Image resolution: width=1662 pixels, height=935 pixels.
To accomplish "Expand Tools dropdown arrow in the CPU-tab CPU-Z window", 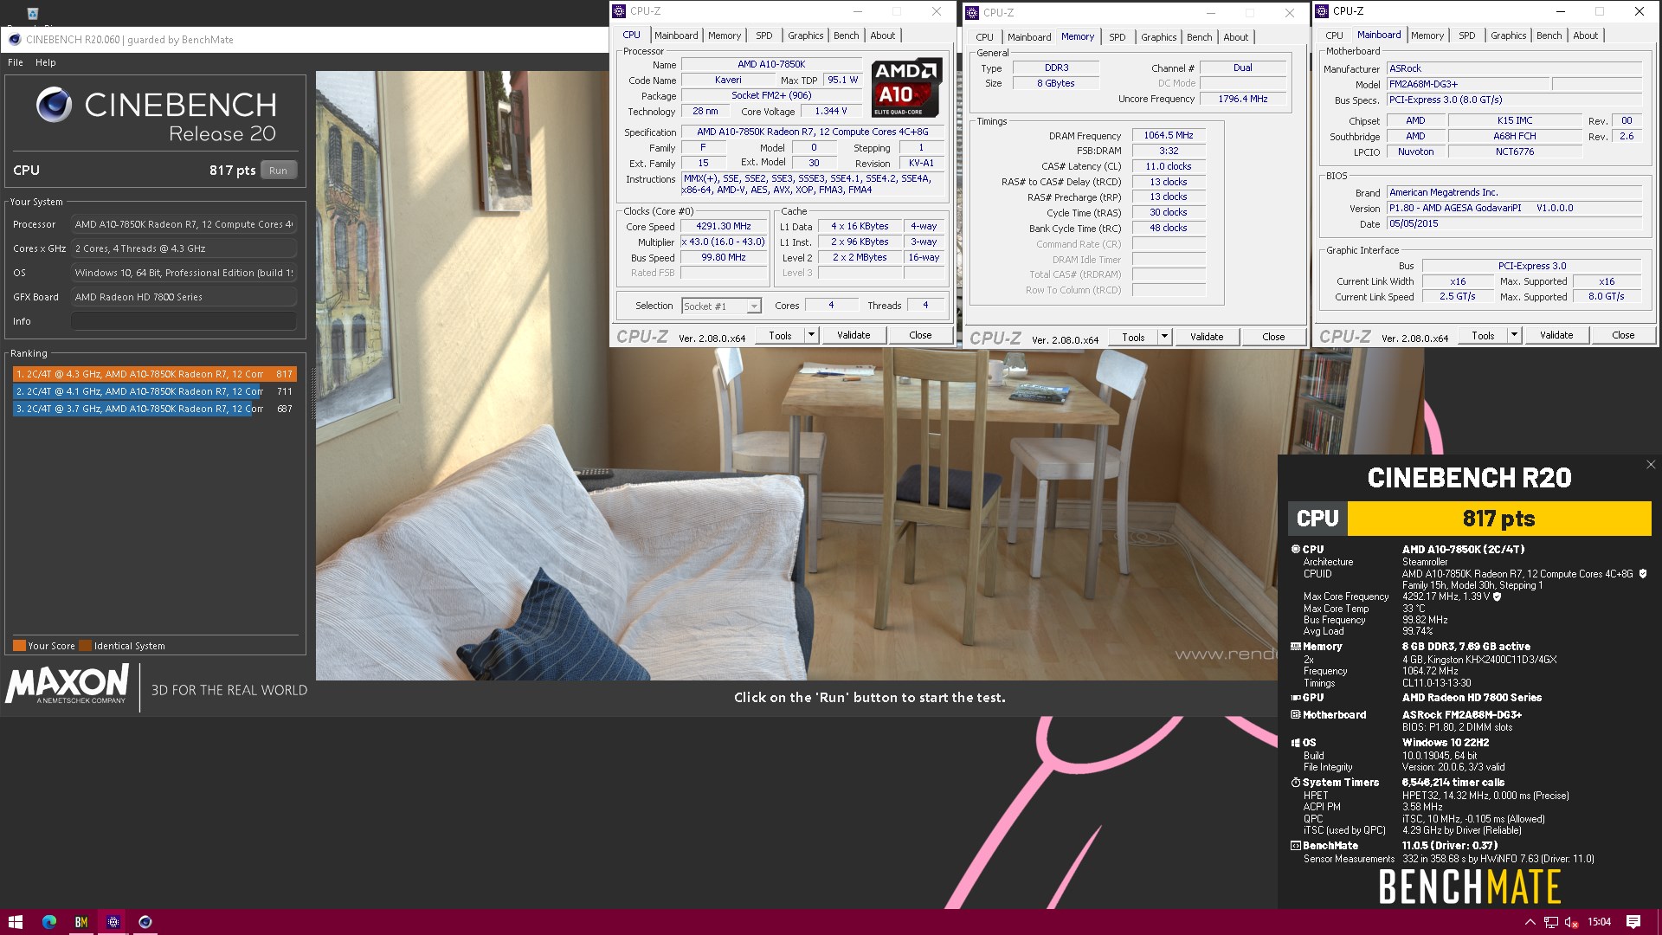I will [811, 335].
